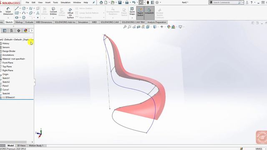Open the PropertyManager tab icon
The width and height of the screenshot is (267, 150).
pos(5,30)
